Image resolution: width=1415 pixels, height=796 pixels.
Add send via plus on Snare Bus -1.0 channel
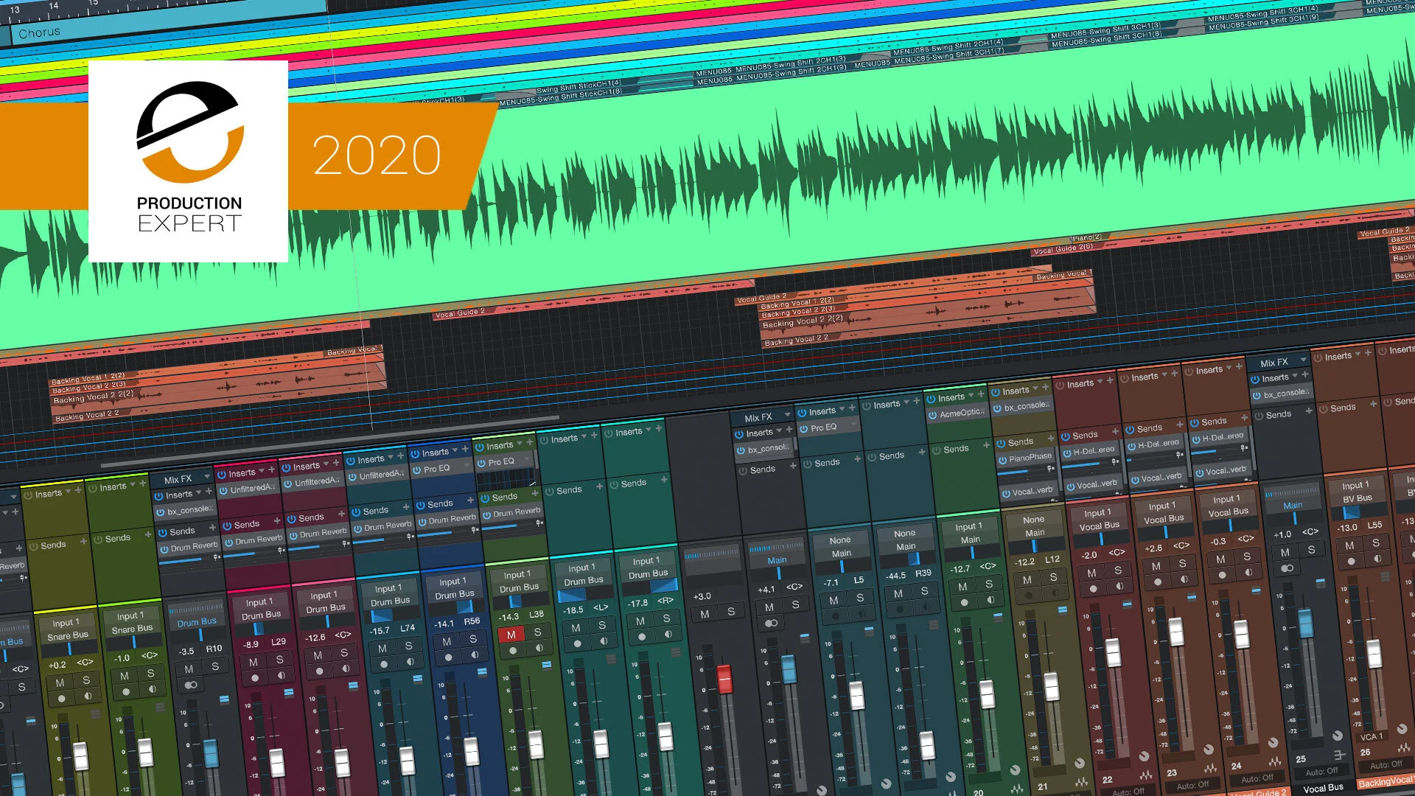147,535
